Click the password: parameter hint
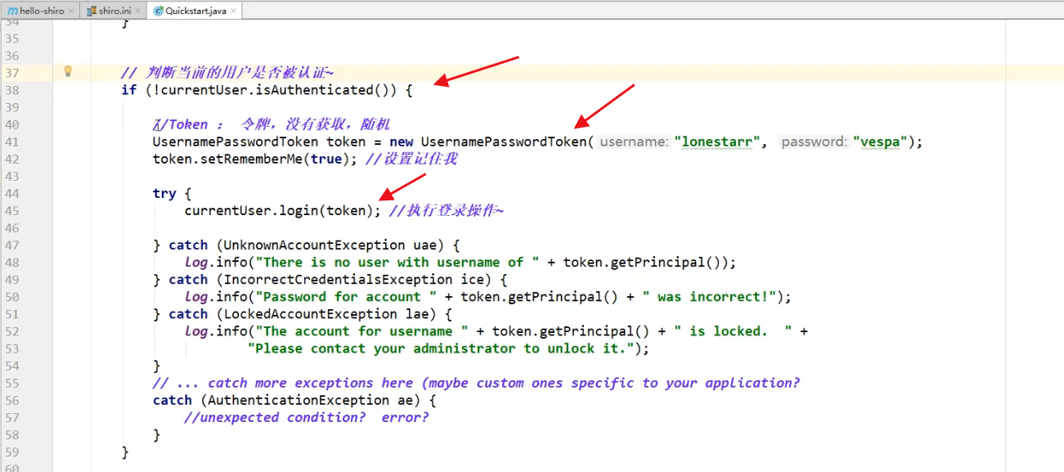Screen dimensions: 1064x472 815,142
